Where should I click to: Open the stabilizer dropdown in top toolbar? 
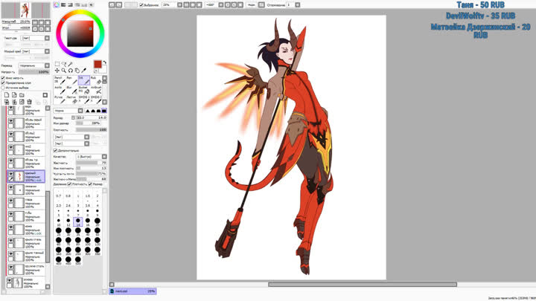[x=293, y=4]
